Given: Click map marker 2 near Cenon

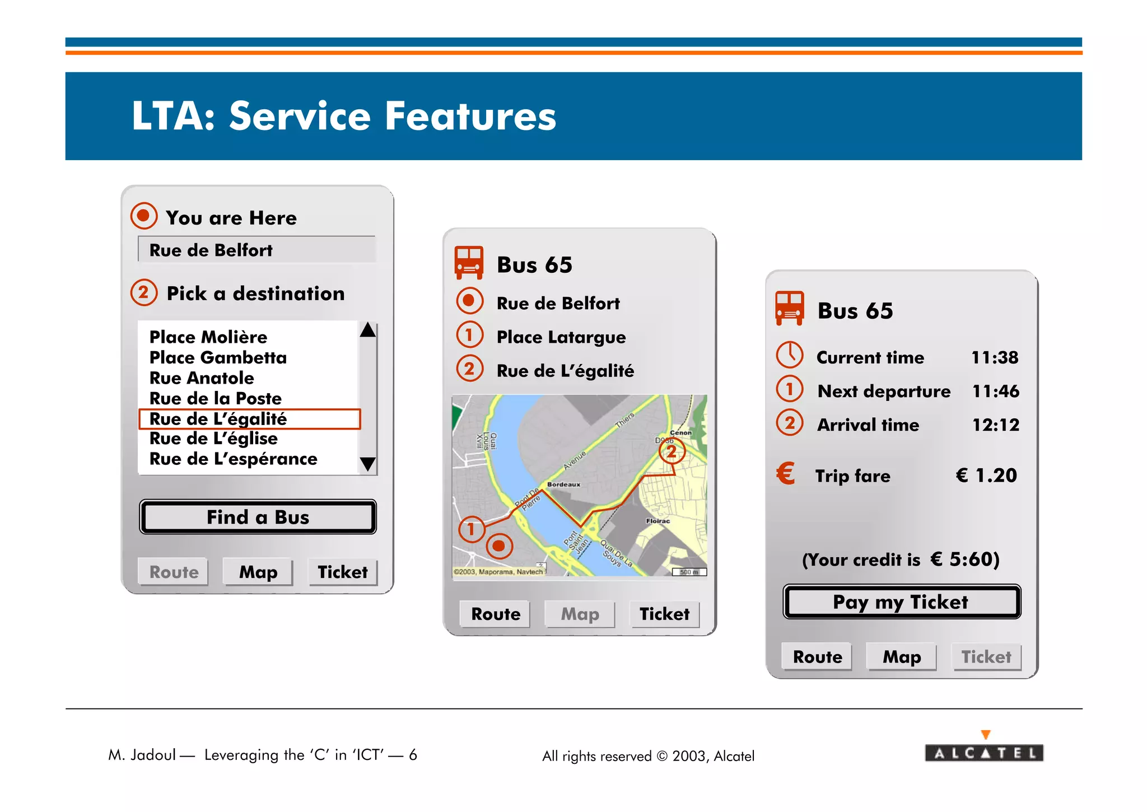Looking at the screenshot, I should tap(672, 451).
